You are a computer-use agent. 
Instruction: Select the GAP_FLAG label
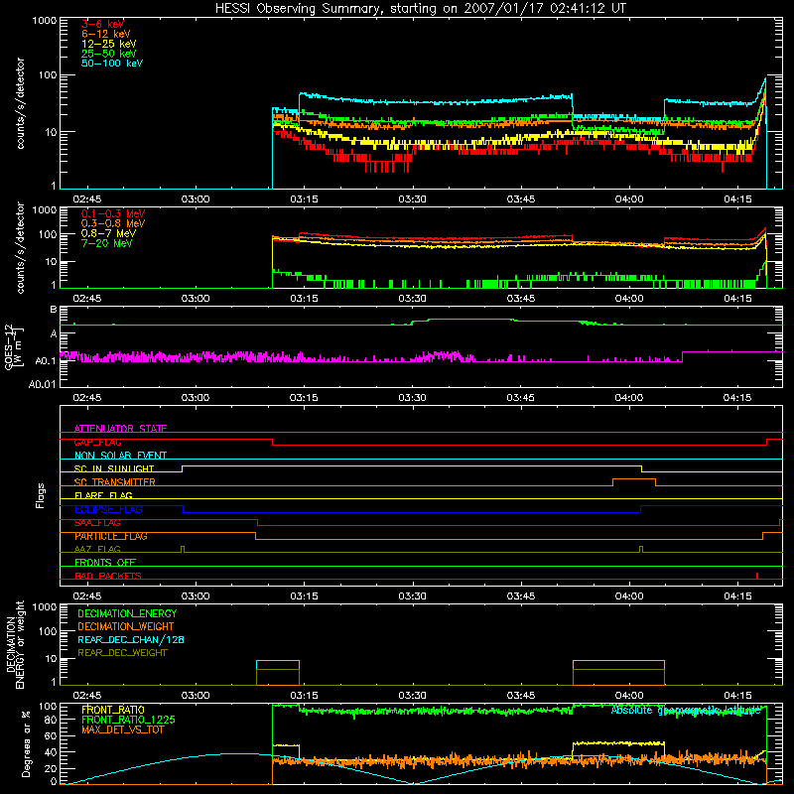[97, 442]
